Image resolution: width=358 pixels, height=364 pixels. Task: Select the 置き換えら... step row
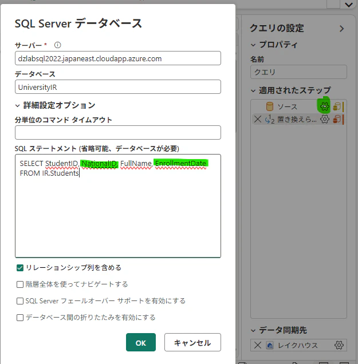click(298, 119)
